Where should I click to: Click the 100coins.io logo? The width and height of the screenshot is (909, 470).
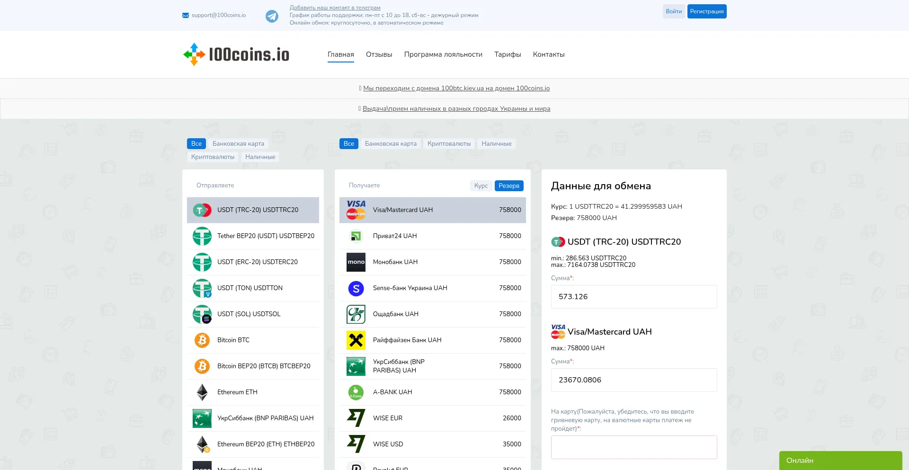(236, 54)
